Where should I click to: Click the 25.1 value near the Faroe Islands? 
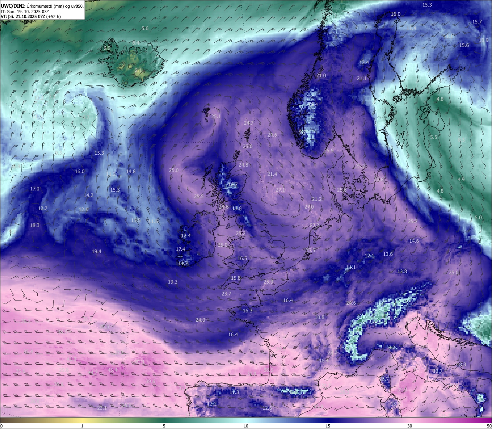(216, 117)
